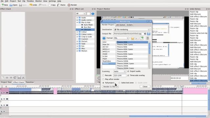This screenshot has width=210, height=118.
Task: Click the delete effect icon in Effect Stack
Action: coord(23,77)
